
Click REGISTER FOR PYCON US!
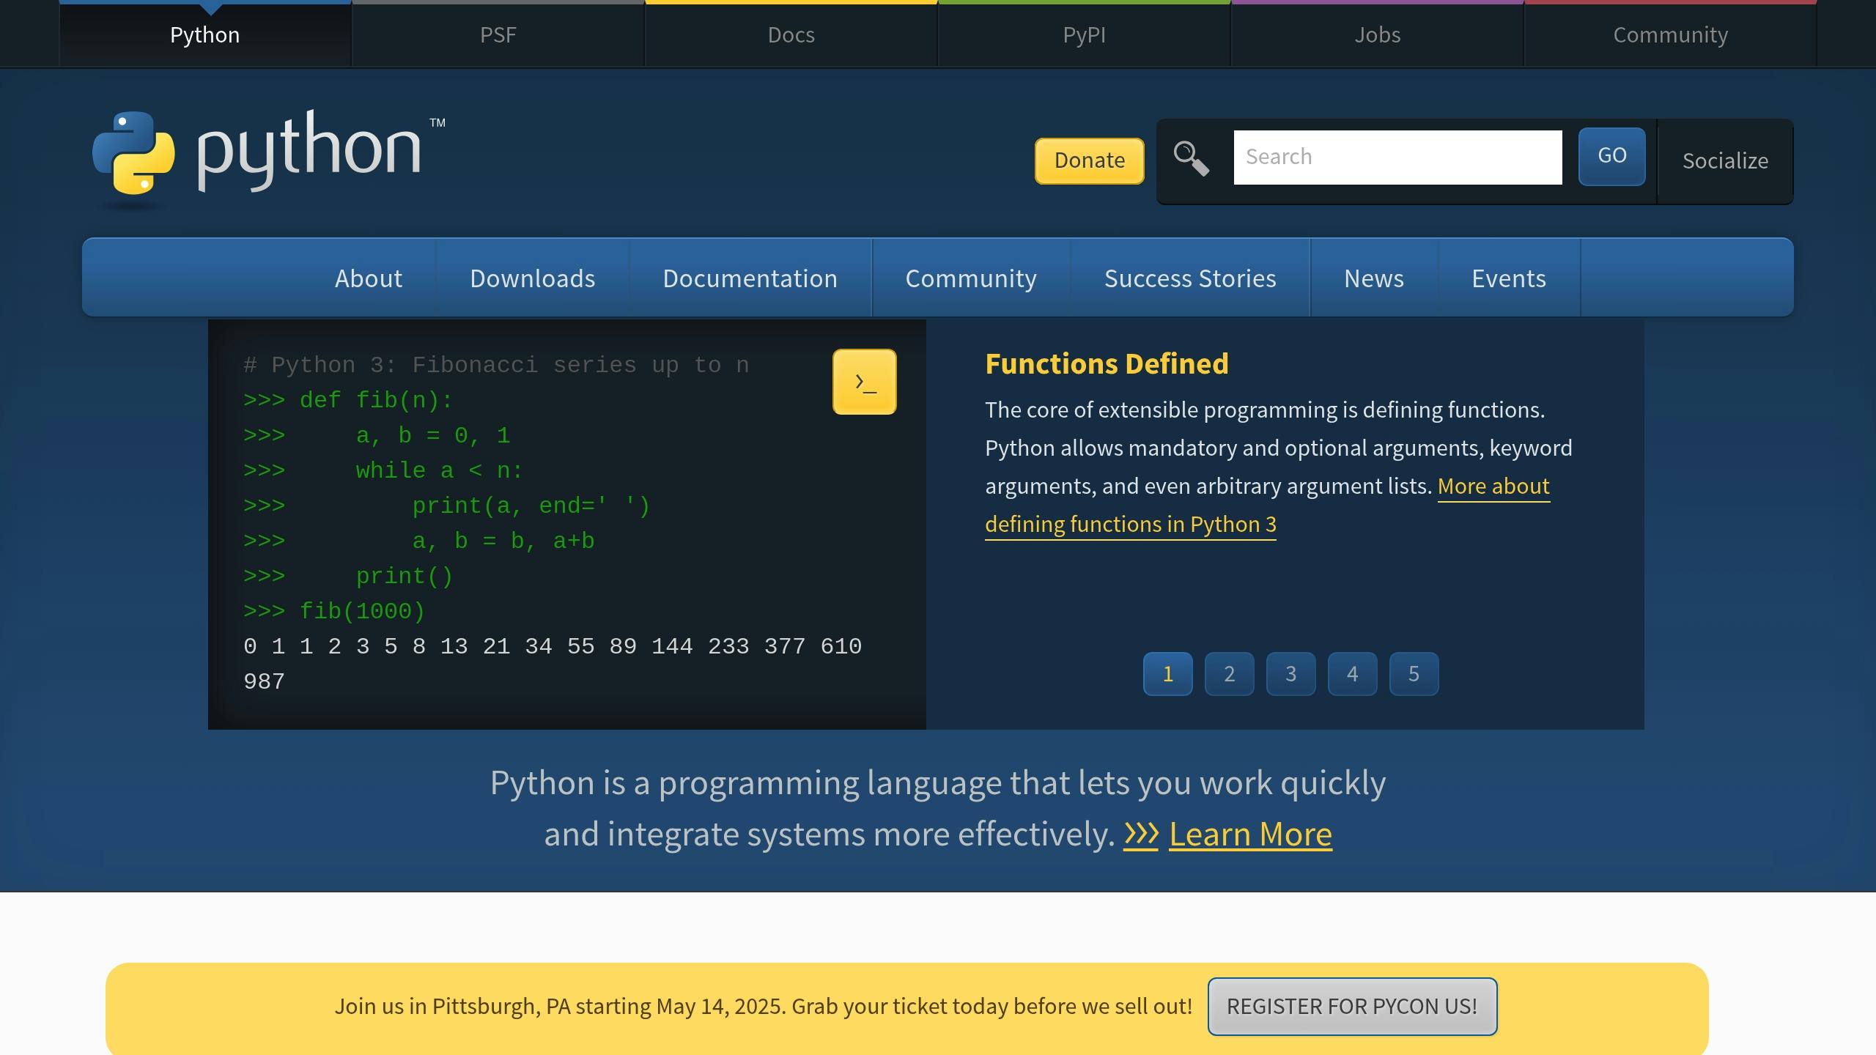[1352, 1006]
